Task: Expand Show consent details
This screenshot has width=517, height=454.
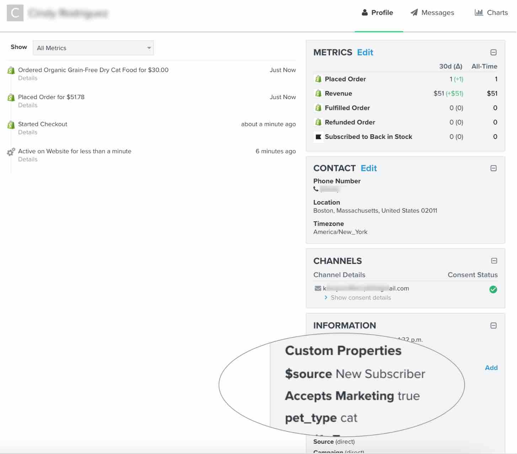Action: (x=360, y=297)
